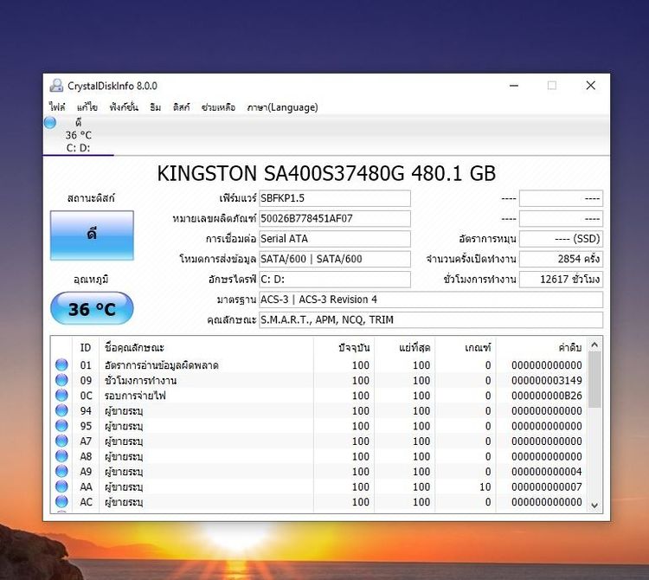Click the interface field Serial ATA
Image resolution: width=649 pixels, height=580 pixels.
click(335, 239)
